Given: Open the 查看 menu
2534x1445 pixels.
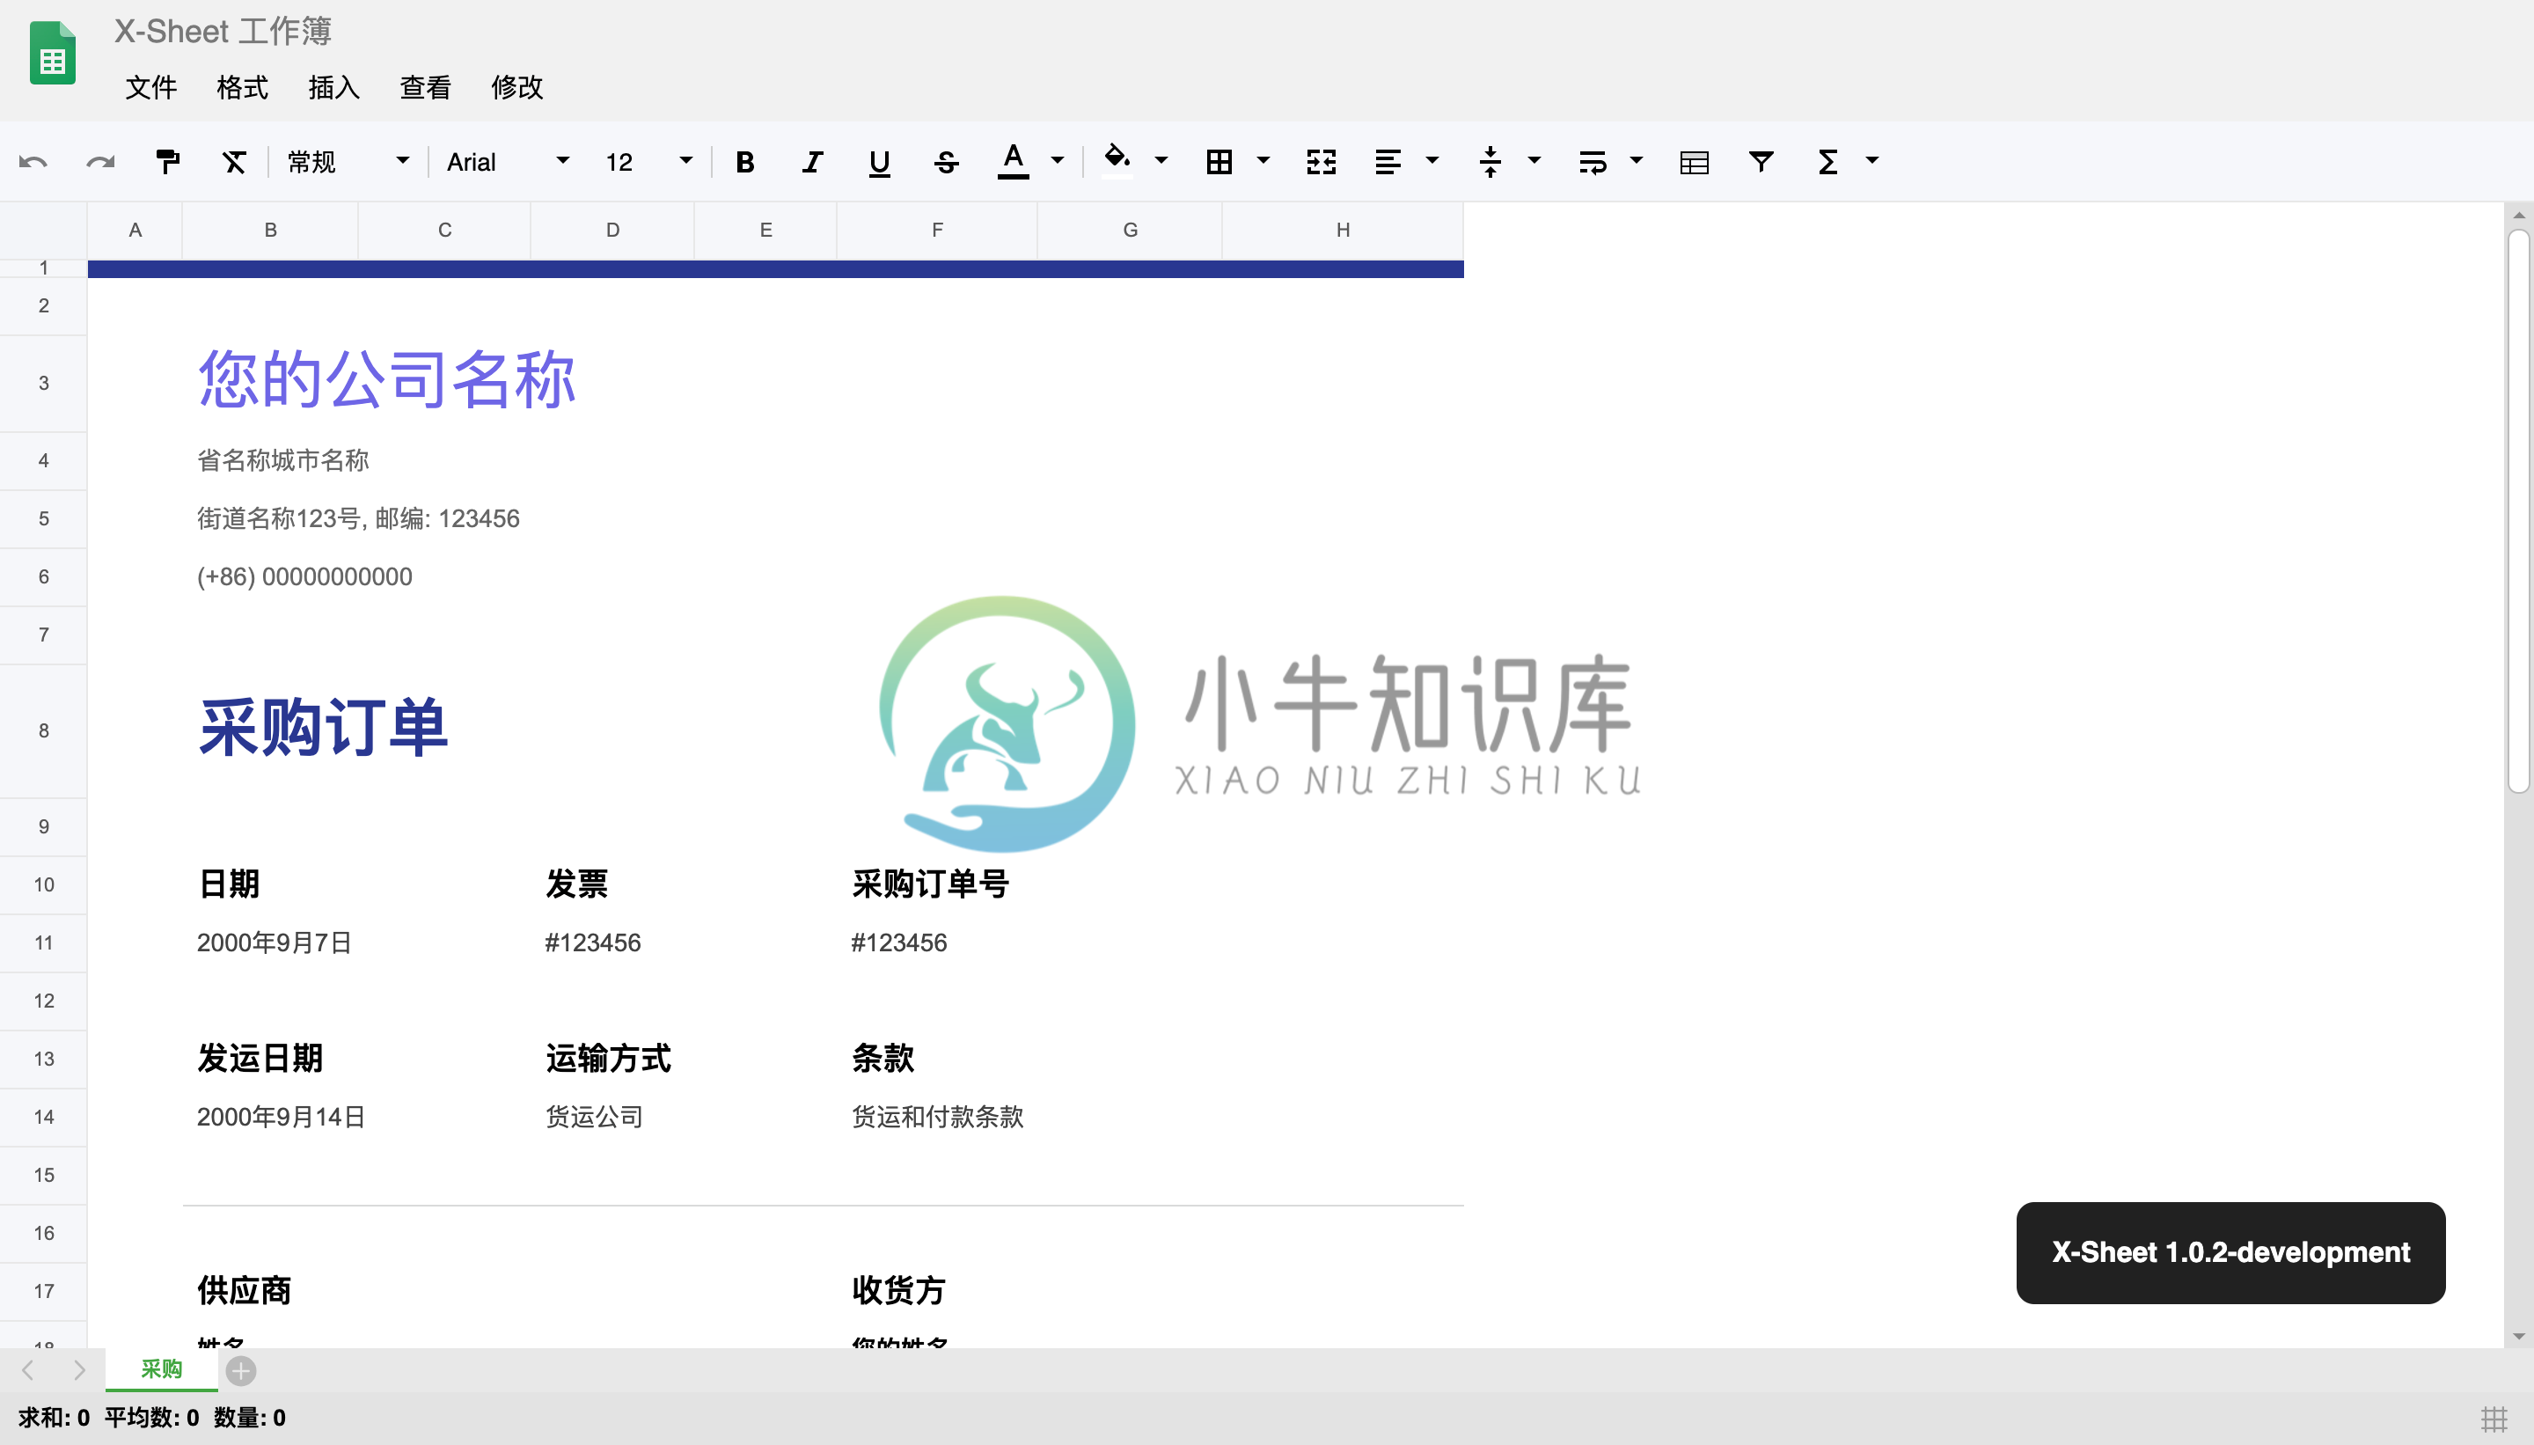Looking at the screenshot, I should click(425, 87).
